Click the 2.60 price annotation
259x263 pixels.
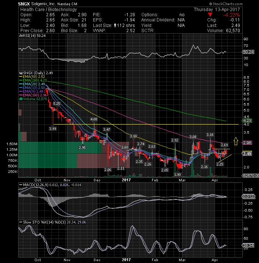coord(125,147)
